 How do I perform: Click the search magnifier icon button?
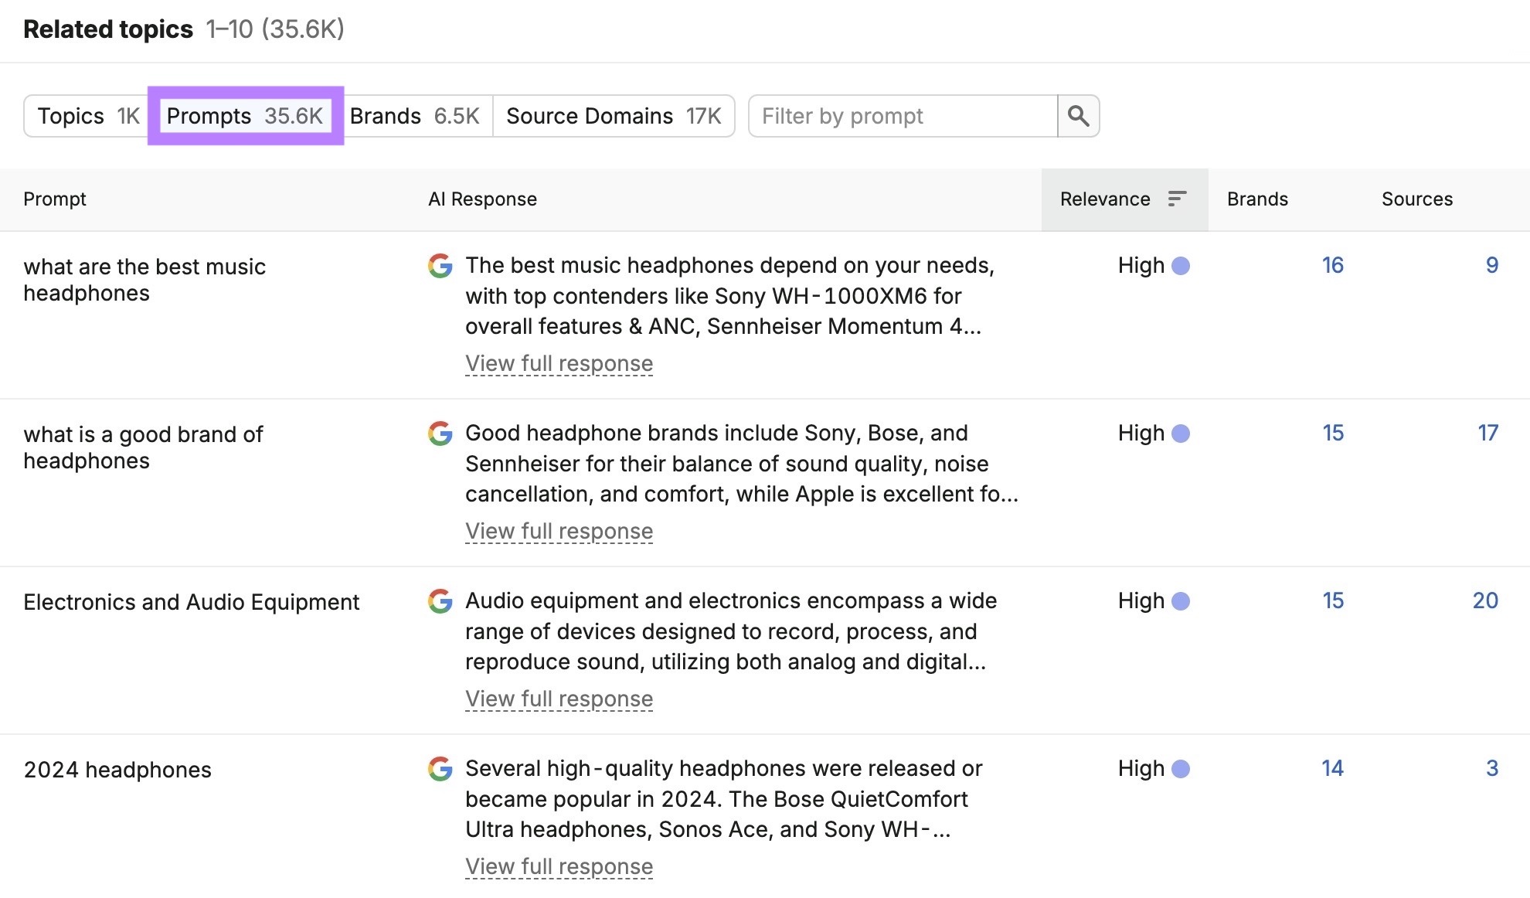1079,116
